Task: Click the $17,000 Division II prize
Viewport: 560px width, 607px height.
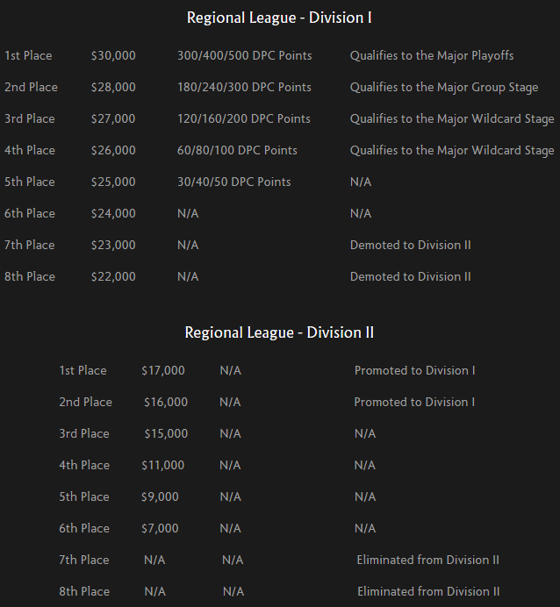Action: pos(163,370)
